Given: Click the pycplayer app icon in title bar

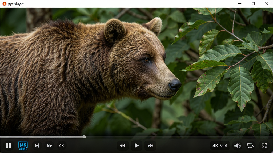Looking at the screenshot, I should tap(4, 4).
